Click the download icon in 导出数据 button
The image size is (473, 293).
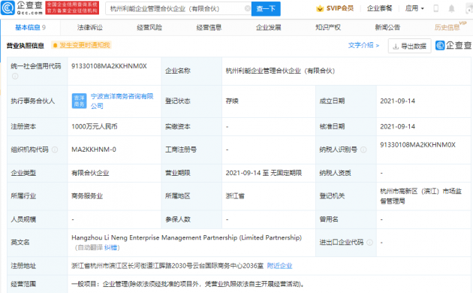click(396, 46)
